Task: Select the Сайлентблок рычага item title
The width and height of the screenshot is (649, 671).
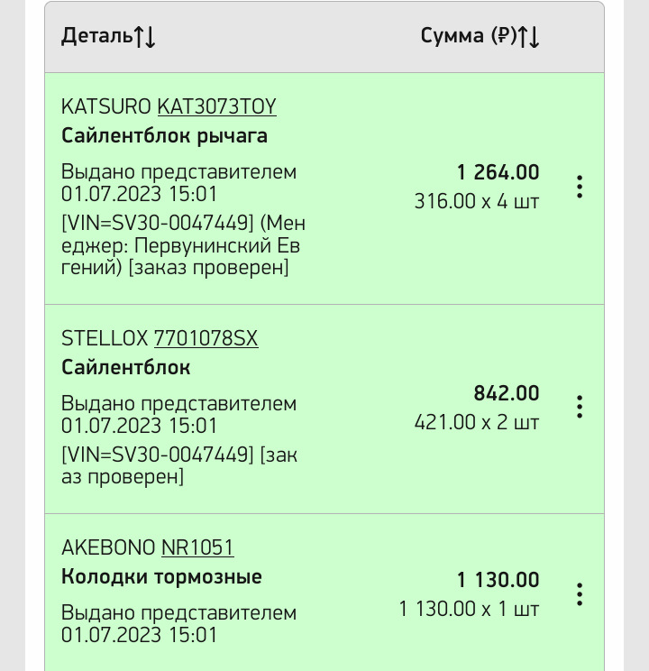Action: [x=164, y=136]
